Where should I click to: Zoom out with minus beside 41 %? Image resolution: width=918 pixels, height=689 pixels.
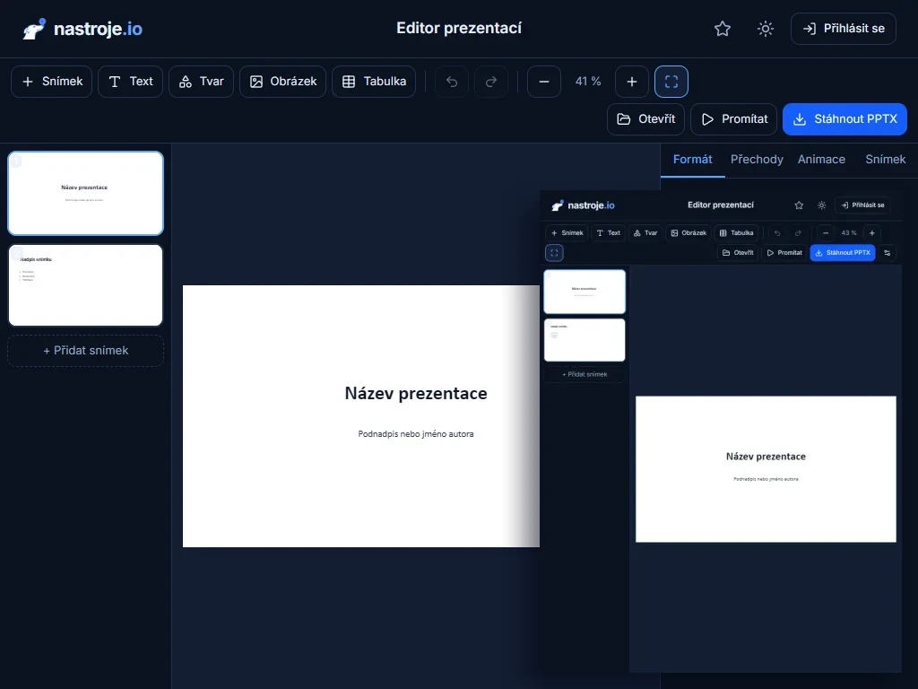click(x=544, y=82)
